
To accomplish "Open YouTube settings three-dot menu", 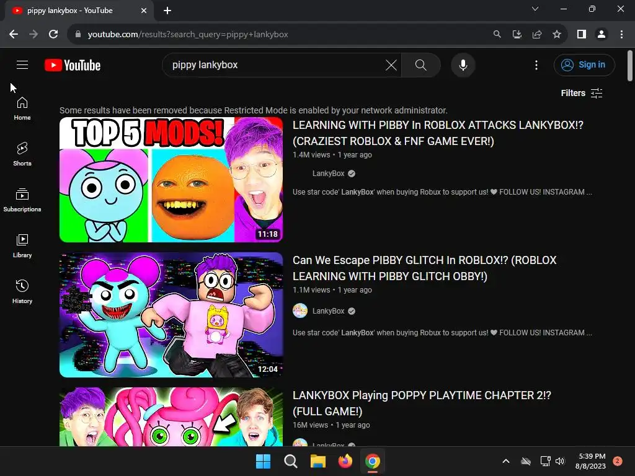I will [x=536, y=65].
